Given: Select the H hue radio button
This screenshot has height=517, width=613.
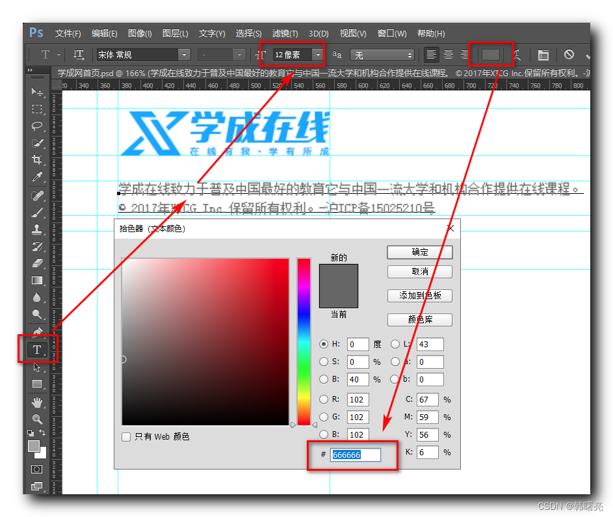Looking at the screenshot, I should tap(323, 344).
